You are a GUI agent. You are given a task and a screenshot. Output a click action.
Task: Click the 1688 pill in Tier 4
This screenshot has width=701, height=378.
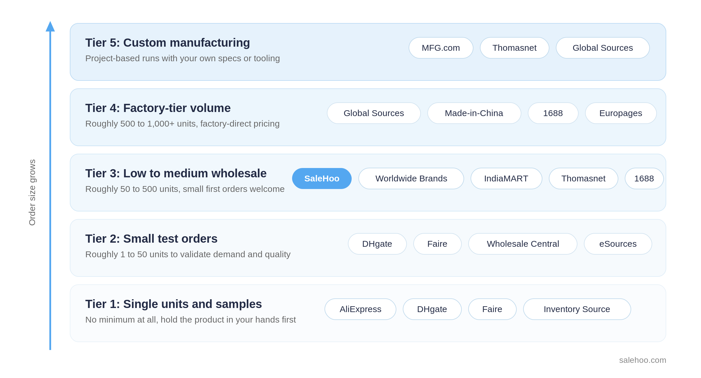[553, 113]
